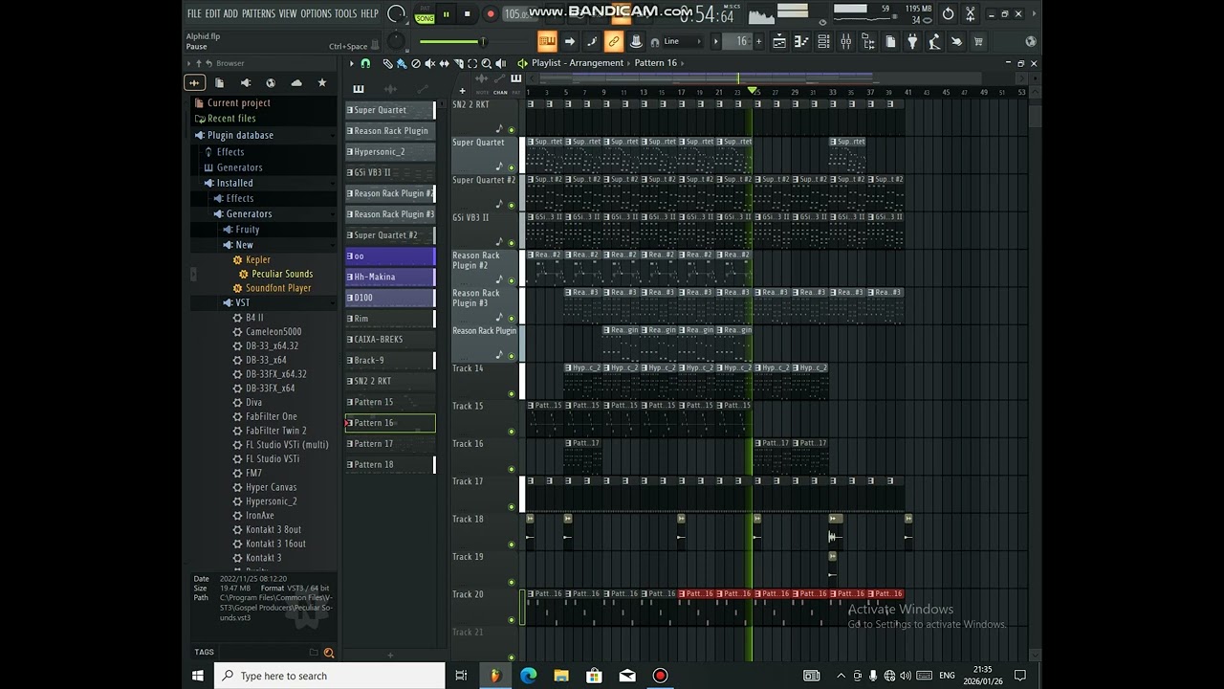Click the browser star favorites tab icon

point(322,83)
